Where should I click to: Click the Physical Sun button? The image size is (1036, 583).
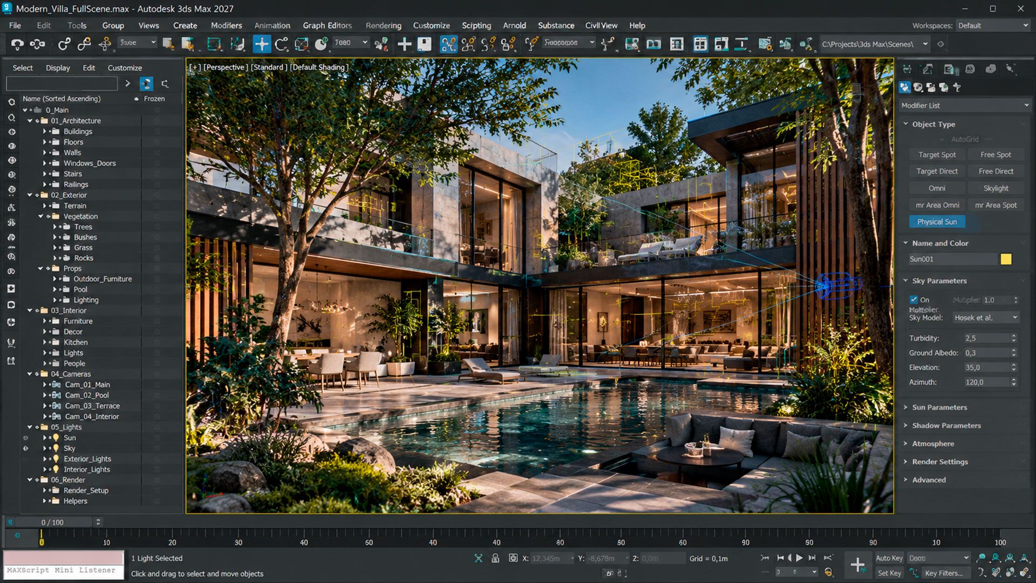937,222
